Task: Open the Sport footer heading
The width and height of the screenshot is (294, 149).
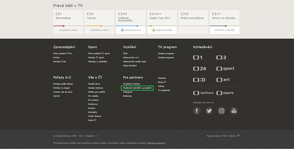Action: [92, 47]
